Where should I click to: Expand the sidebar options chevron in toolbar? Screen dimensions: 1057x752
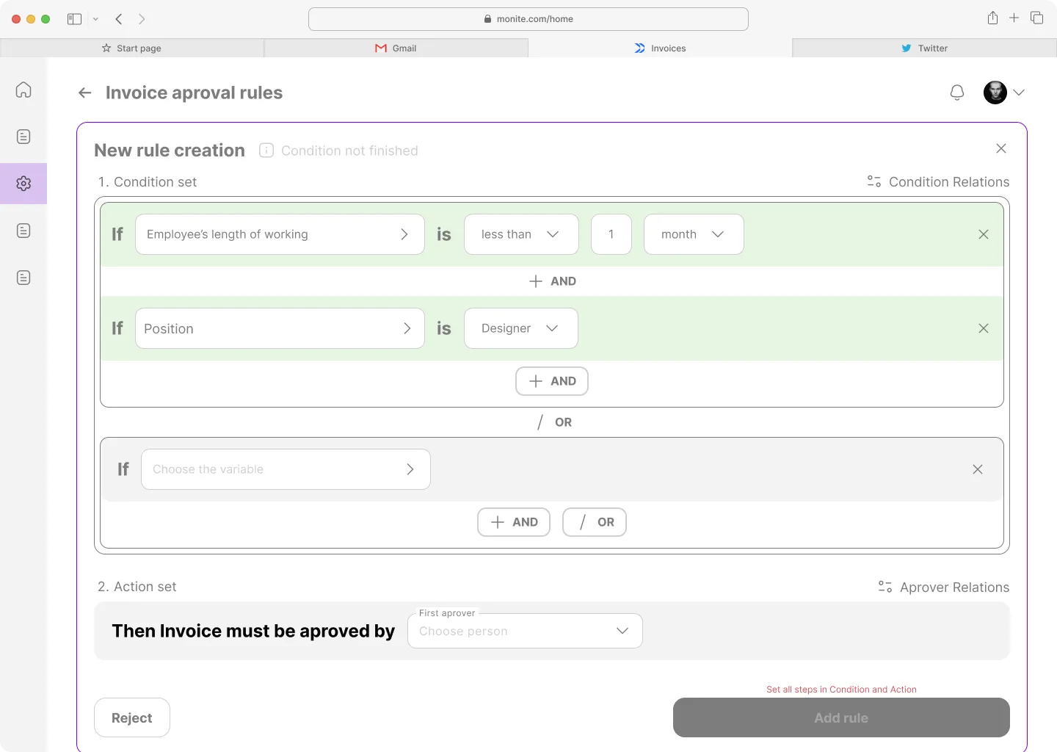[95, 19]
